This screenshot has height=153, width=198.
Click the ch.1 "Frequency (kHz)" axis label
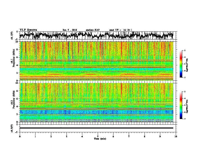(x=14, y=58)
